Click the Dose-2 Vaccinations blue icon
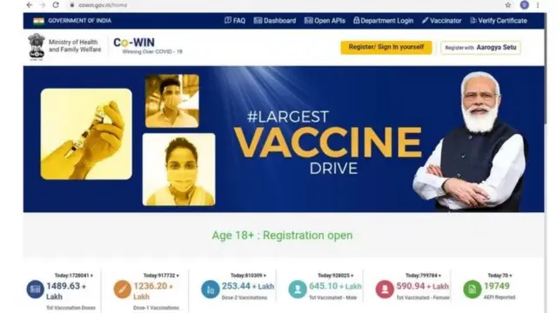The image size is (557, 313). (x=210, y=290)
